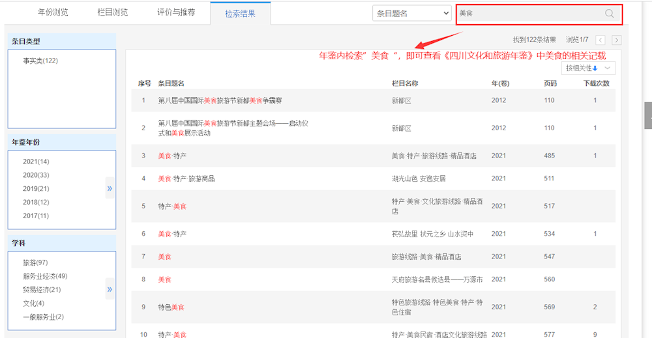This screenshot has height=338, width=652.
Task: Expand more years in 年鉴年份 panel
Action: pos(110,188)
